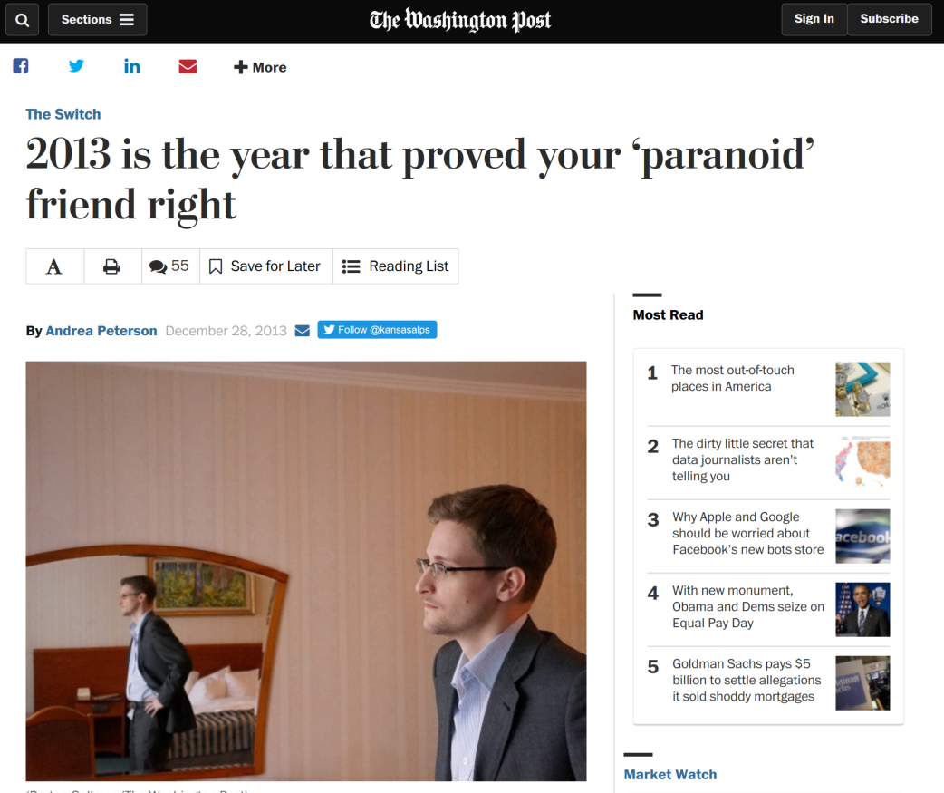Open The Switch section link
The height and width of the screenshot is (793, 944).
point(63,114)
